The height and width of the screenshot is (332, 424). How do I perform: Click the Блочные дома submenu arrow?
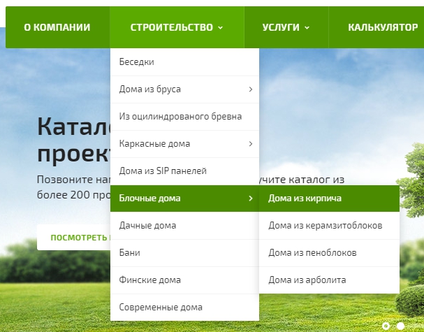(x=251, y=199)
